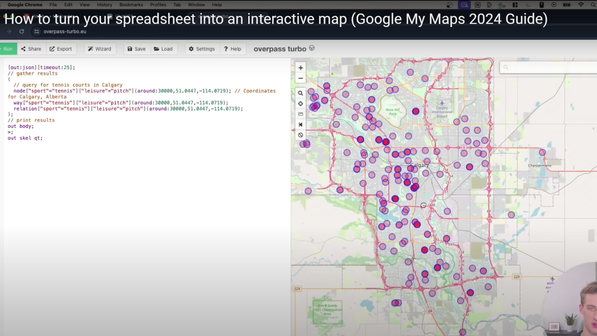Open the macOS Help menu
597x336 pixels.
(217, 4)
